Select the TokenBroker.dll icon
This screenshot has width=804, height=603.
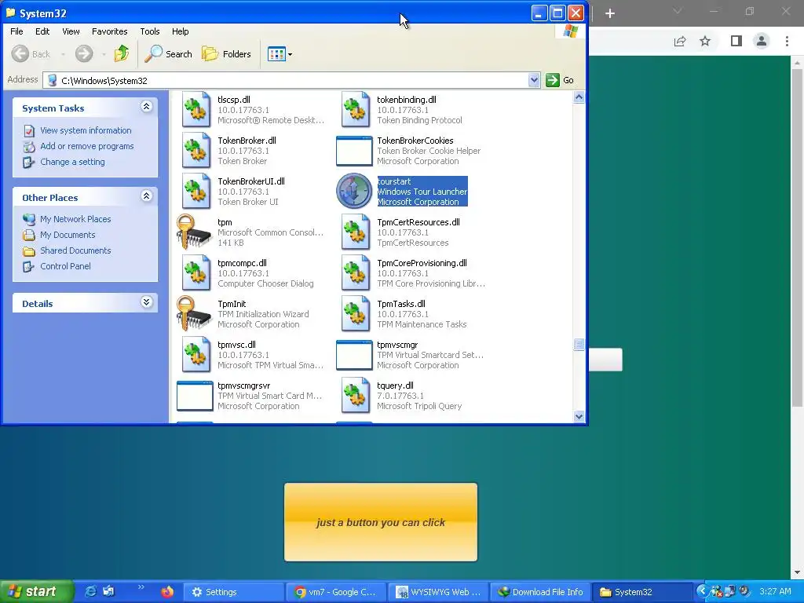(196, 150)
